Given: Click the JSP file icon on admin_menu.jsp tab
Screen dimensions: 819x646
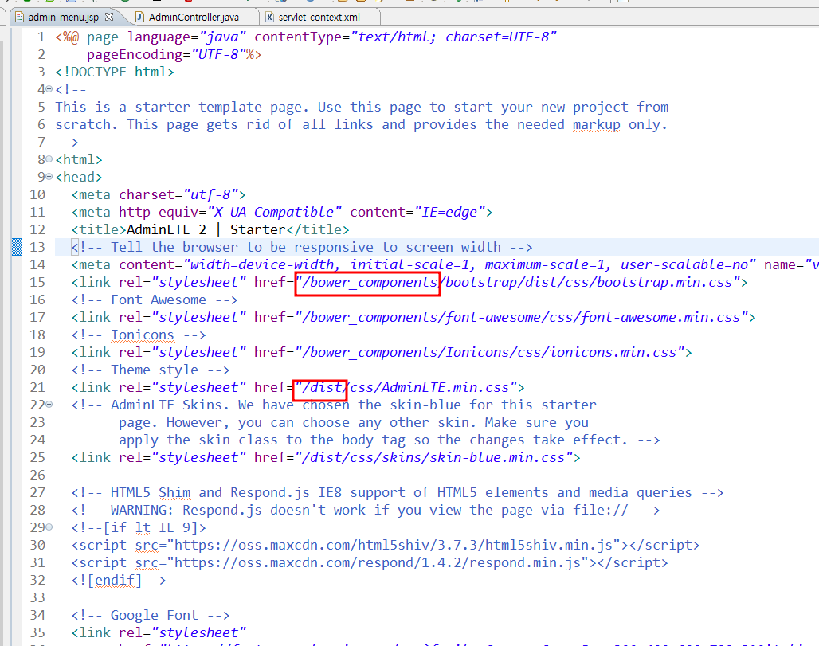Looking at the screenshot, I should click(19, 18).
